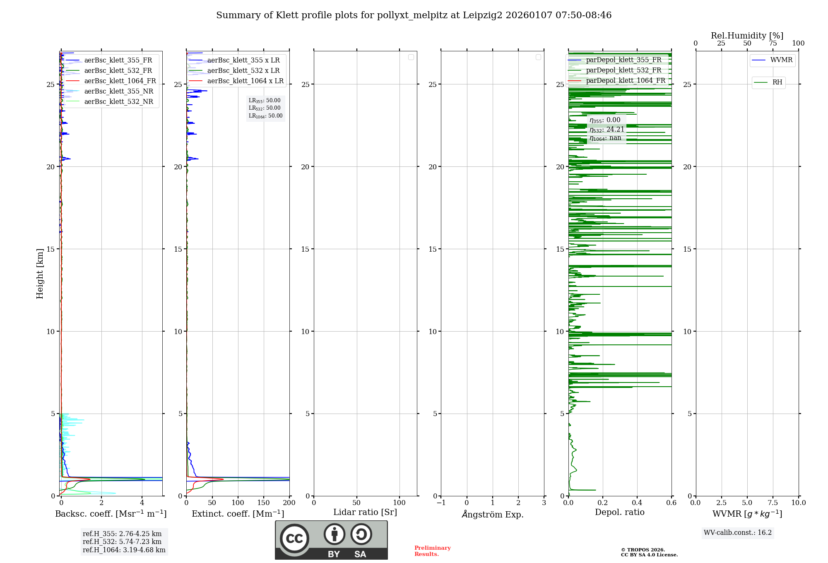The width and height of the screenshot is (828, 563).
Task: Click the empty legend box in Lidar ratio plot
Action: (411, 57)
